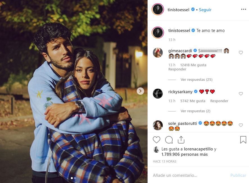Image resolution: width=249 pixels, height=183 pixels.
Task: View likes on gimeaccardi's comment
Action: coord(193,65)
